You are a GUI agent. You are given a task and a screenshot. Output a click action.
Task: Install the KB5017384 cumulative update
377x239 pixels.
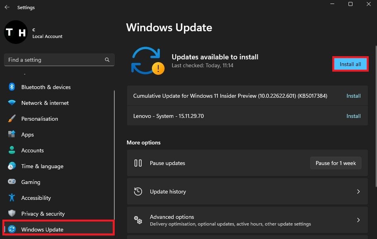(353, 96)
